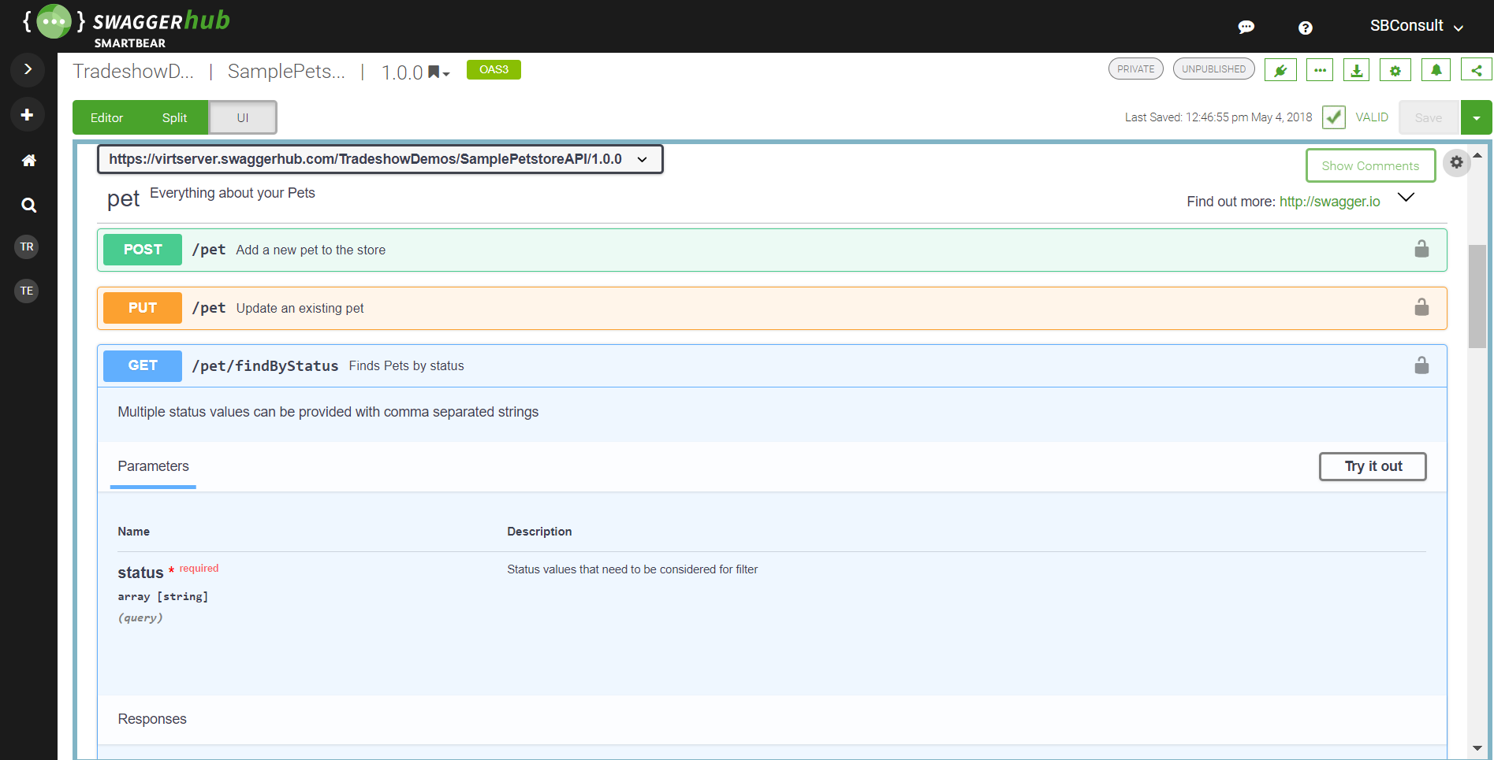This screenshot has width=1494, height=760.
Task: Click the pet tag heading
Action: coord(123,199)
